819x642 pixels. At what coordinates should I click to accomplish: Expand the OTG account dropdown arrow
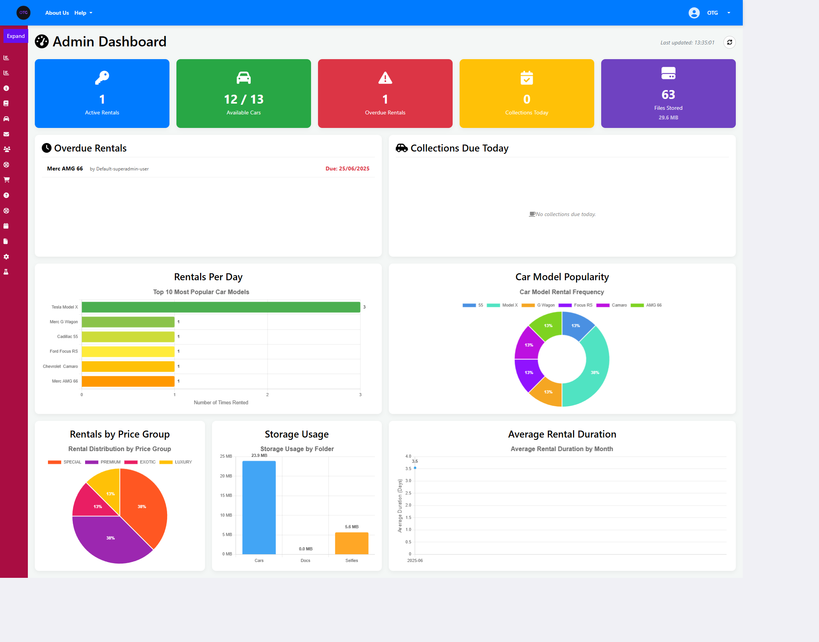[x=729, y=13]
